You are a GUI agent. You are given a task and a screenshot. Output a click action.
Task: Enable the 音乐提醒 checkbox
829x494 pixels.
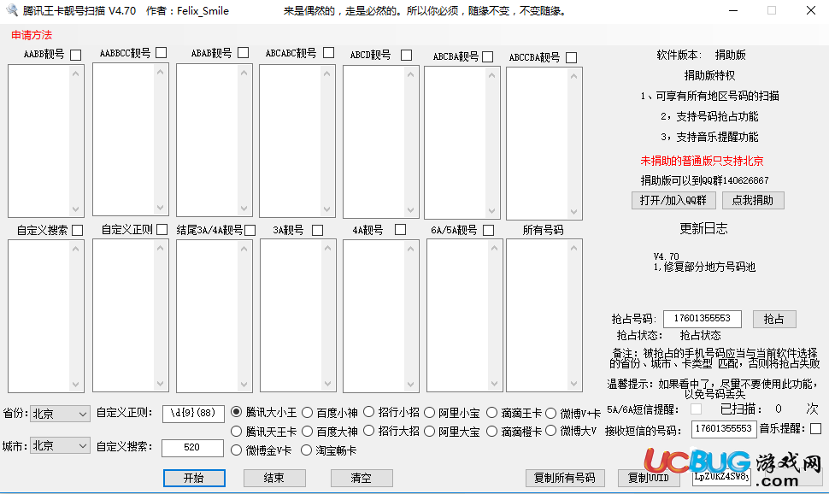816,428
